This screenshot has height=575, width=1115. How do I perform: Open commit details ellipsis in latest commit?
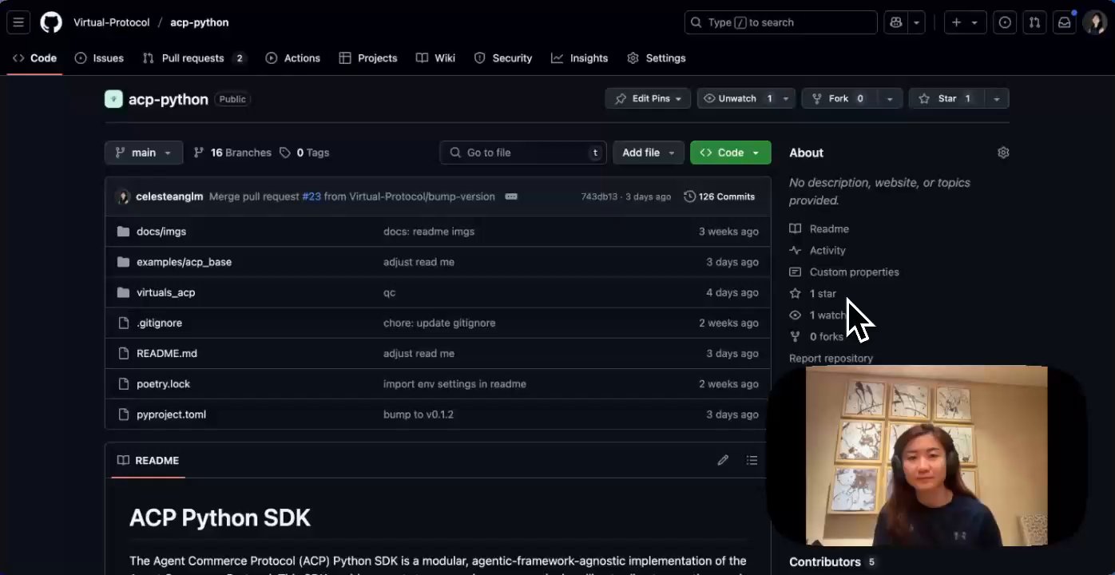pyautogui.click(x=511, y=196)
